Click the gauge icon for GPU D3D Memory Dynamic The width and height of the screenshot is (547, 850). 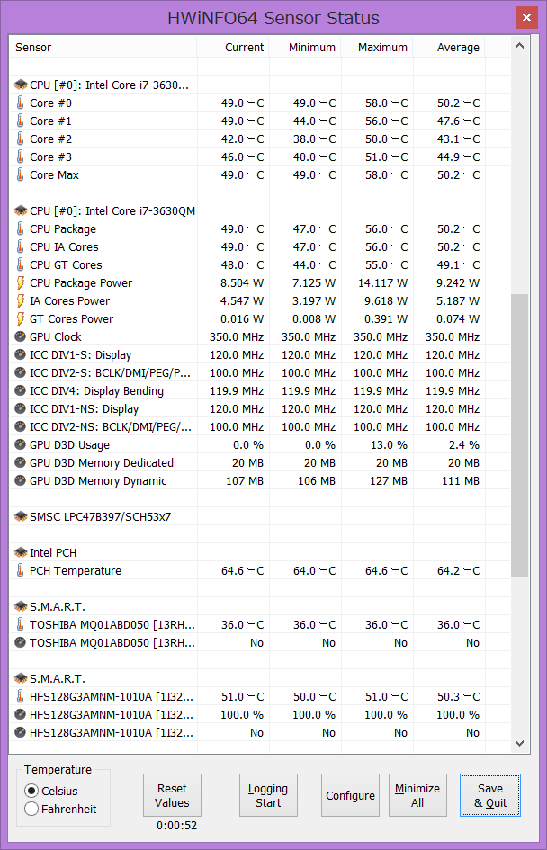tap(20, 480)
